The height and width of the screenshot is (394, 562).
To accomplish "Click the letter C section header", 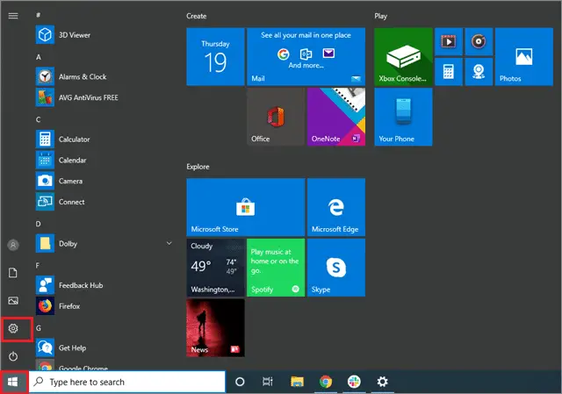I will (x=38, y=119).
